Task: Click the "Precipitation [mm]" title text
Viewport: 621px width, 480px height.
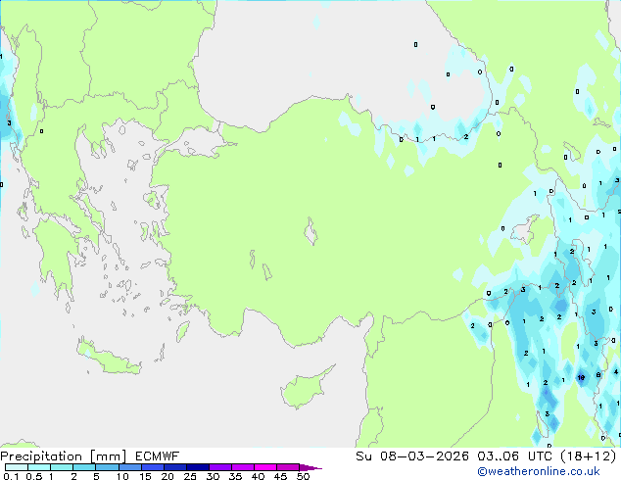Action: click(64, 456)
